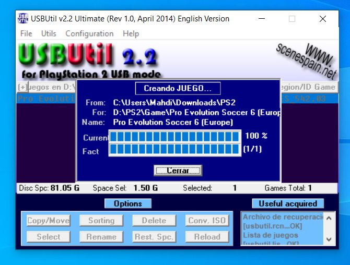Click the Useful acquired panel label
350x265 pixels.
[288, 203]
